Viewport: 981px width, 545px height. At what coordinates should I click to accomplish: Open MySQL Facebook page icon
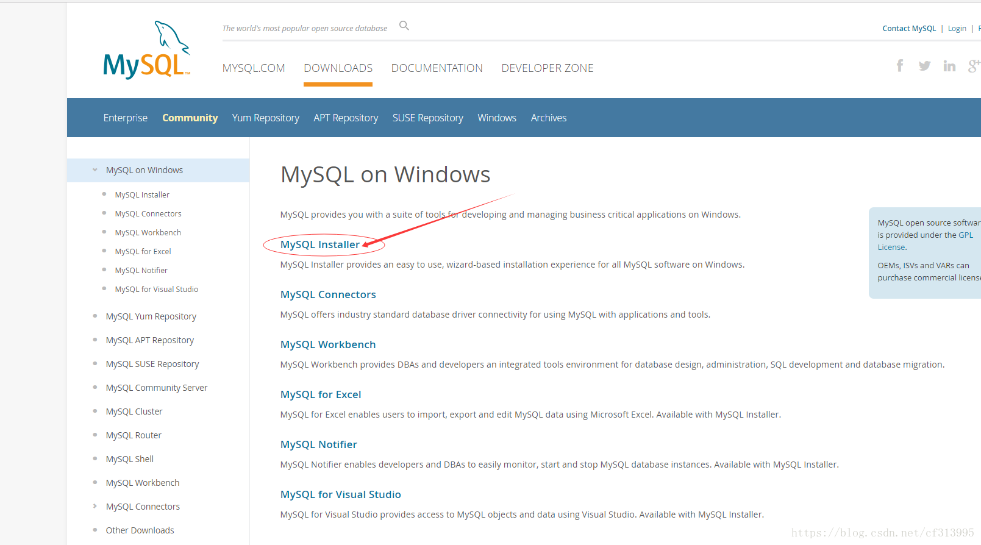pos(900,66)
